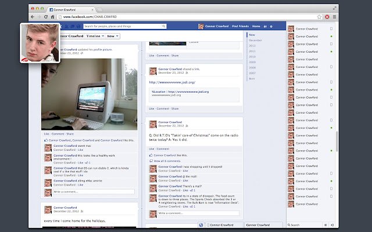Comment on the profile picture update post
This screenshot has width=372, height=232.
(x=58, y=134)
